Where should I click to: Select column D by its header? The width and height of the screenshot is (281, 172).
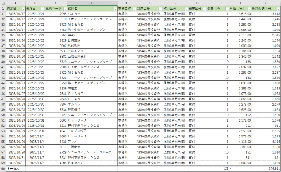point(92,3)
